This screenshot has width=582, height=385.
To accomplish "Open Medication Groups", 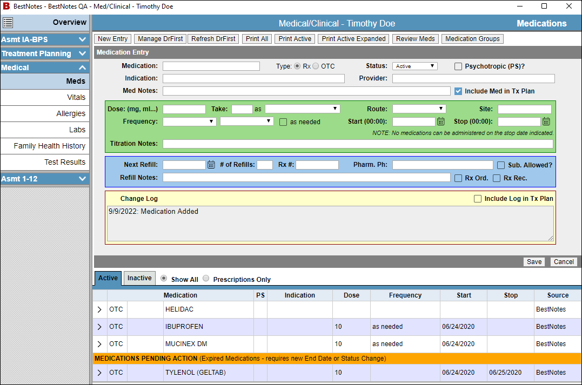I will coord(472,39).
